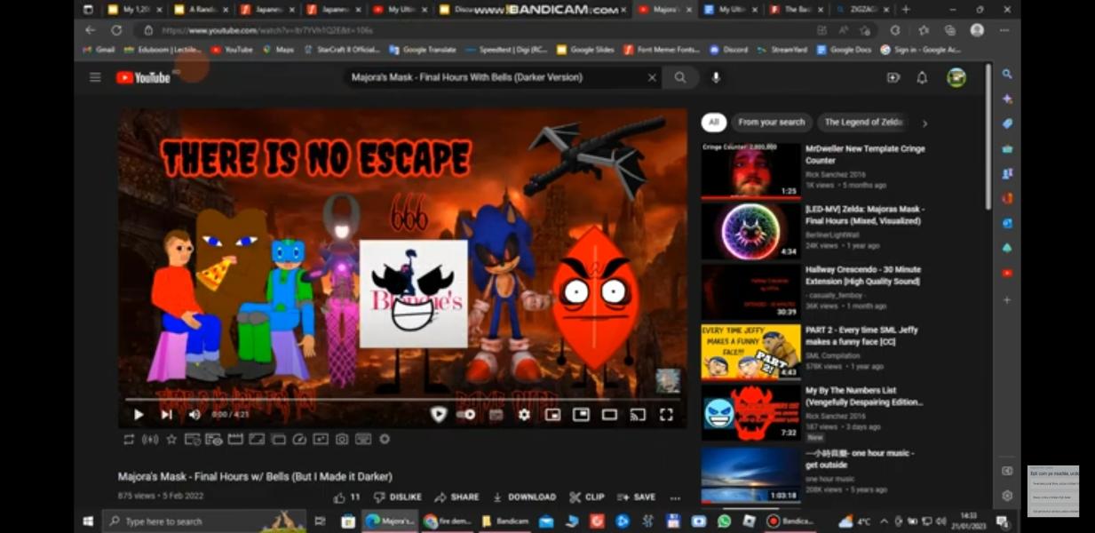Screen dimensions: 1095x533
Task: Open MrDweller Cringe Counter video thumbnail
Action: 751,171
